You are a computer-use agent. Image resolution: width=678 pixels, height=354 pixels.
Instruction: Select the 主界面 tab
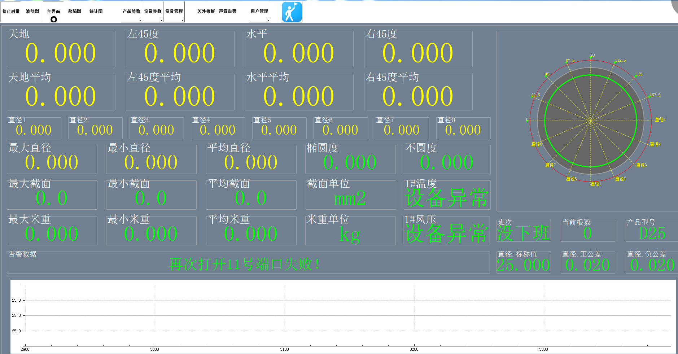53,12
